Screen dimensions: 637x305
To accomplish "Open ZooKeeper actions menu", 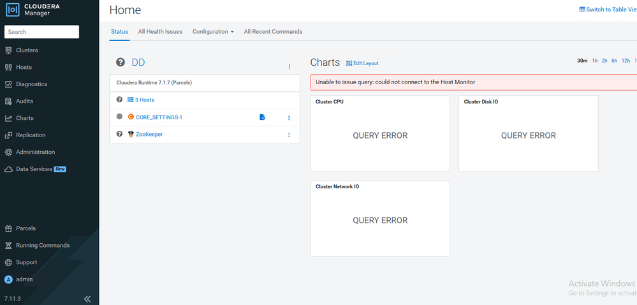I will click(289, 135).
